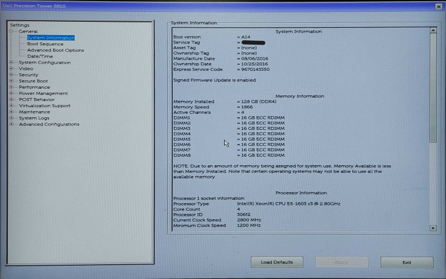Click the Memory Installed 128 GB value
The image size is (446, 279).
(259, 102)
